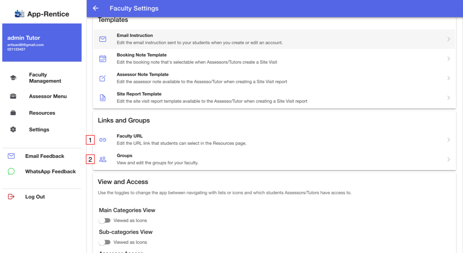Viewport: 463px width, 253px height.
Task: Click the Log Out exit icon
Action: click(11, 197)
